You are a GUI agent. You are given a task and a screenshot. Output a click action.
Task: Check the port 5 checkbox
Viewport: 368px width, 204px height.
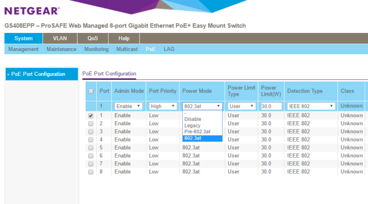[91, 147]
